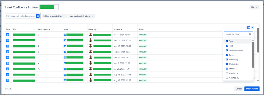Screen dimensions: 264x95
Task: Click the Type column header
Action: 8,29
